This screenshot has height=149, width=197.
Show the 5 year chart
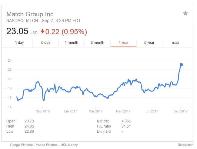(x=149, y=43)
